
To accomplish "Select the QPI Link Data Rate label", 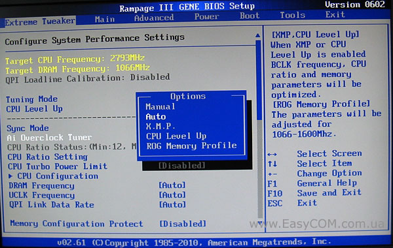I will tap(52, 205).
